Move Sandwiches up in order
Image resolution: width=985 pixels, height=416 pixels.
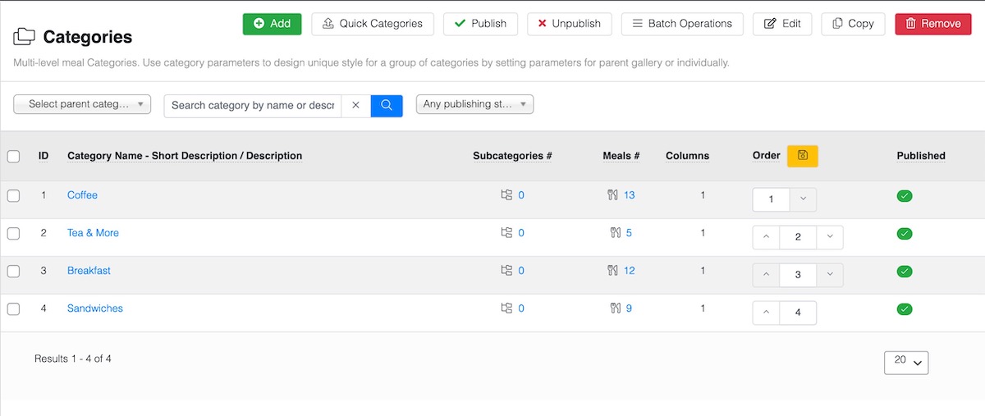click(x=767, y=313)
